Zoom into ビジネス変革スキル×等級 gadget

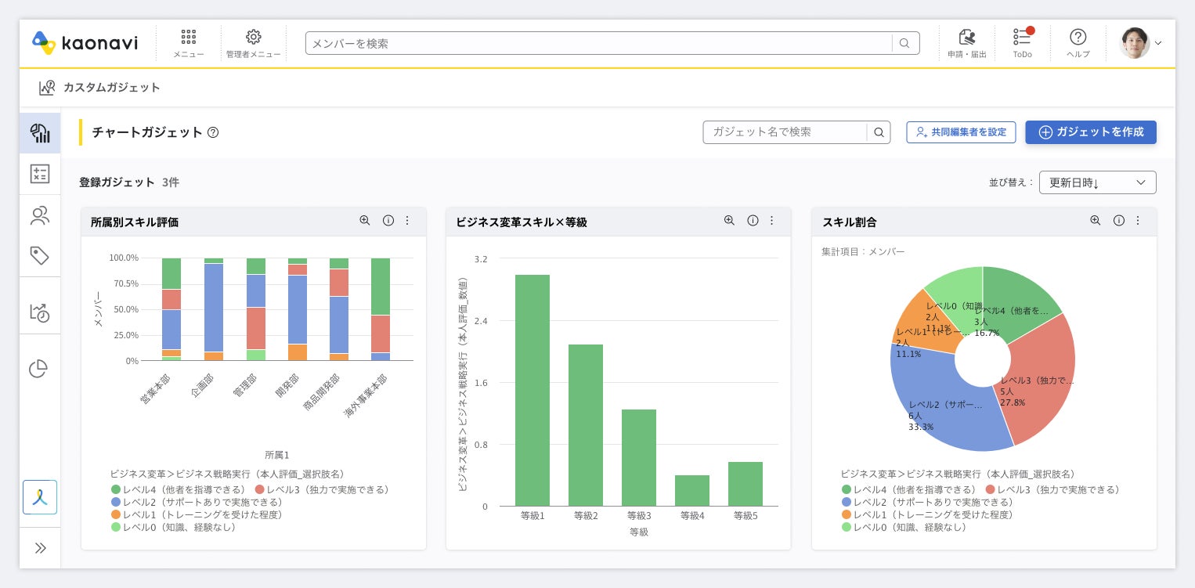click(x=730, y=221)
